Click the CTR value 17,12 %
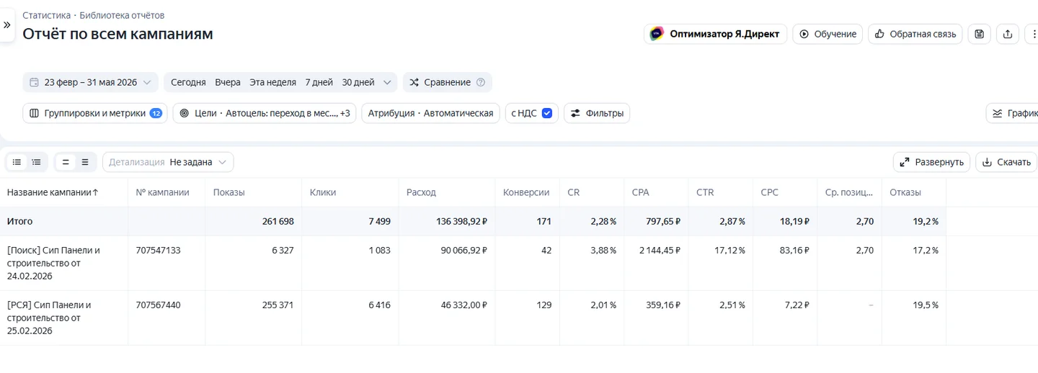 pos(729,250)
